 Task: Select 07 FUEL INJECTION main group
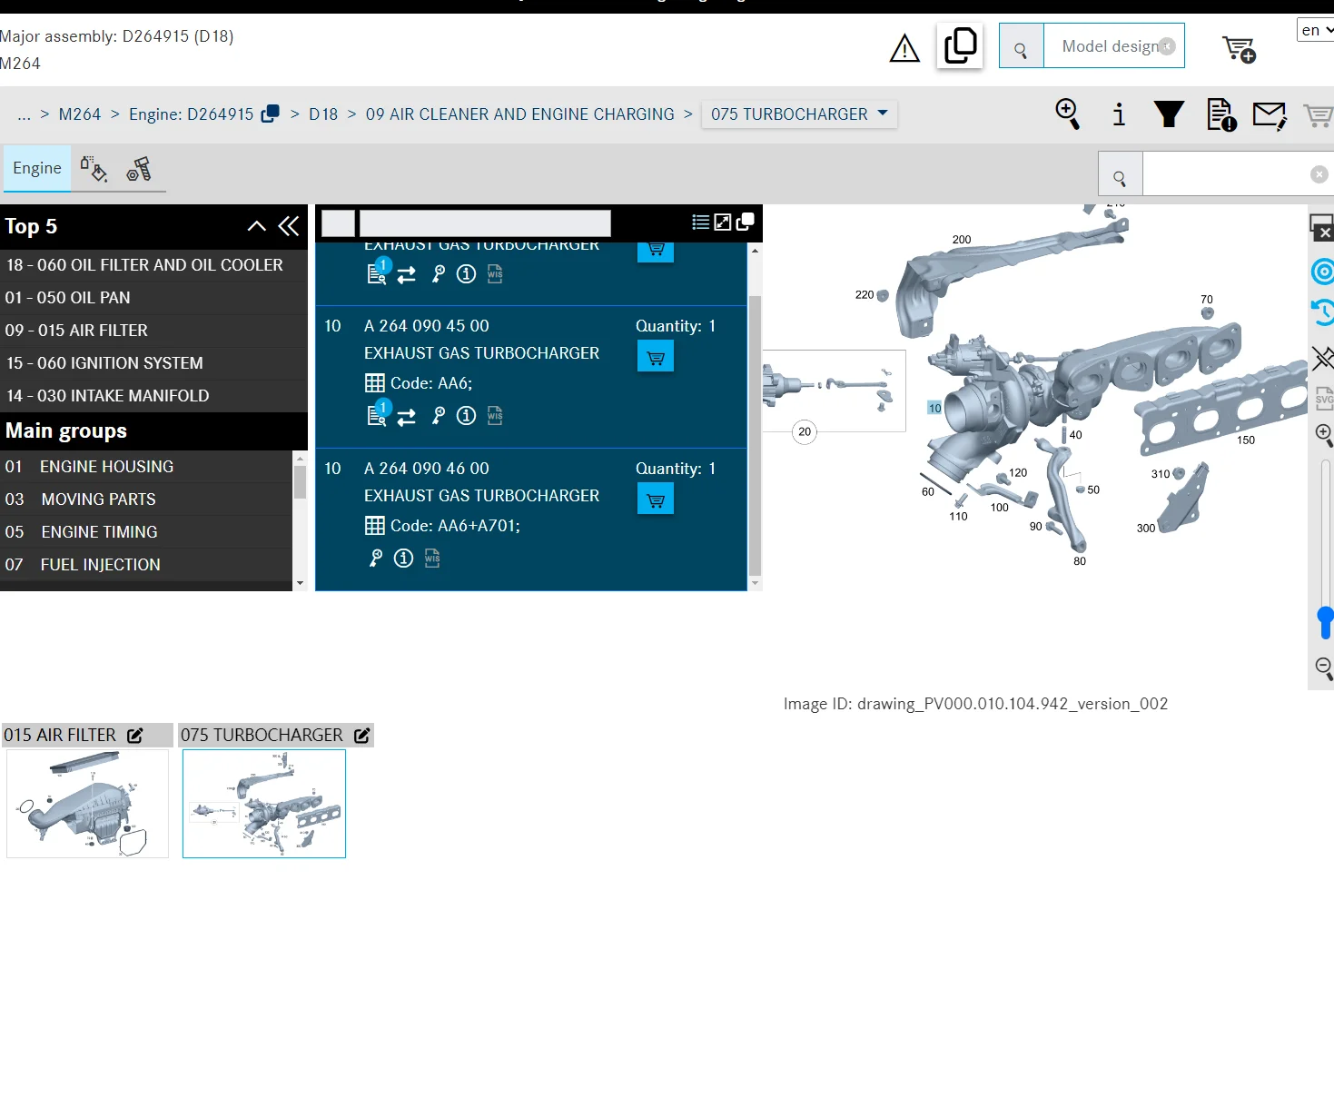point(146,565)
